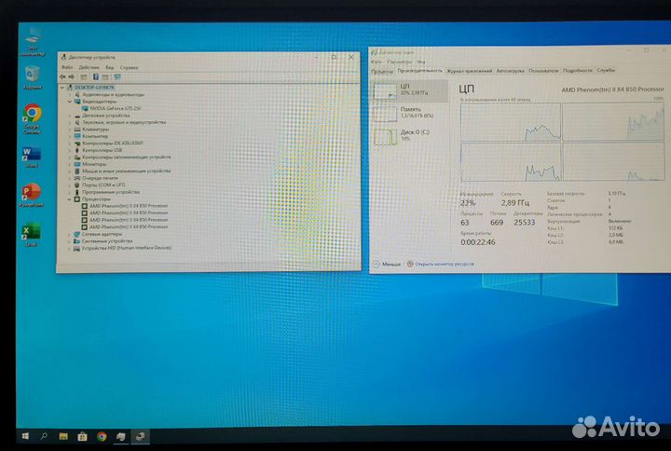Expand Порты (COM и LPT) category
The image size is (671, 451).
tap(70, 184)
